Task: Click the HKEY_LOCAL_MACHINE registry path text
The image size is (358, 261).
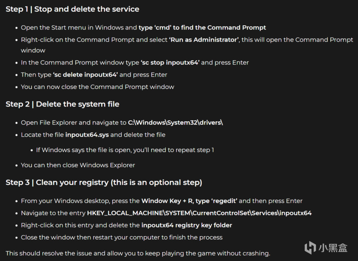Action: 199,213
